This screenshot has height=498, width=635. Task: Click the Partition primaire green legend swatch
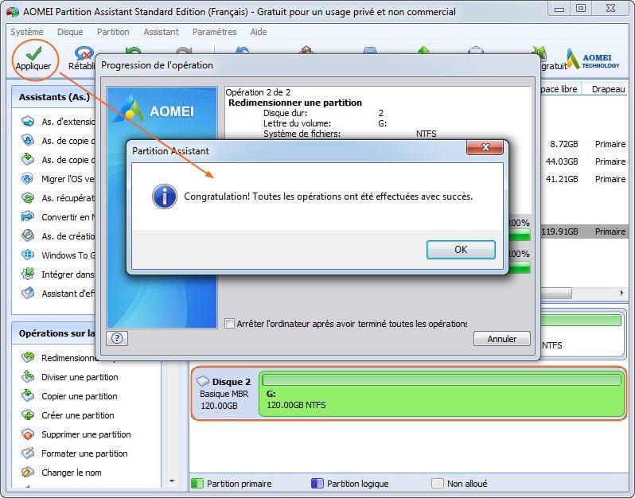tap(197, 484)
